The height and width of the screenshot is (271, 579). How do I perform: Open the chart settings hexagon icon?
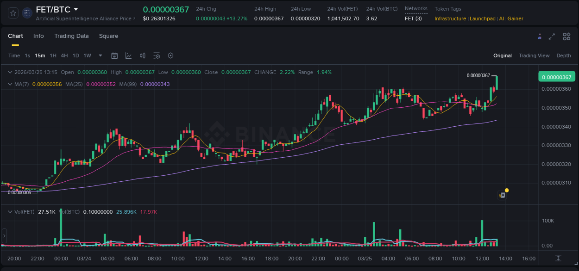[170, 55]
